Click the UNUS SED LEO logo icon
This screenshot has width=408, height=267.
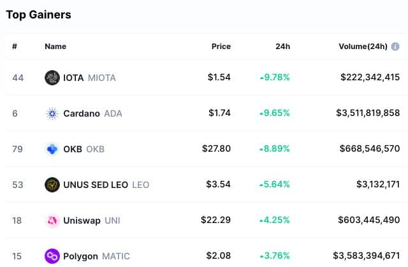tap(52, 185)
